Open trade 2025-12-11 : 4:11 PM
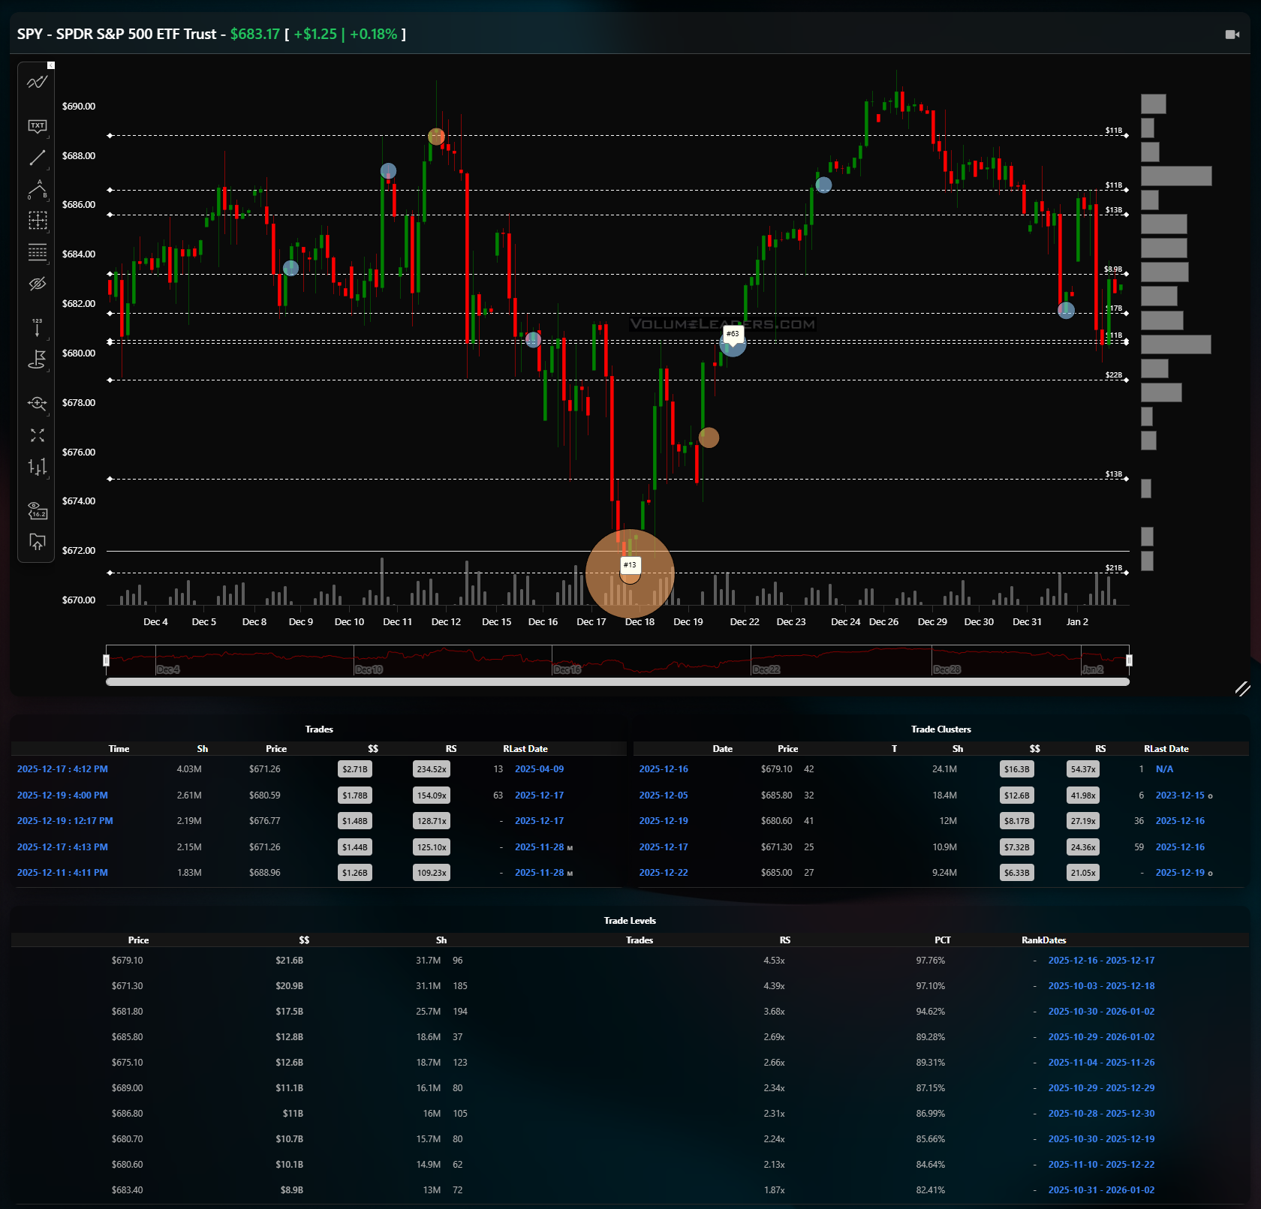This screenshot has height=1209, width=1261. [62, 873]
